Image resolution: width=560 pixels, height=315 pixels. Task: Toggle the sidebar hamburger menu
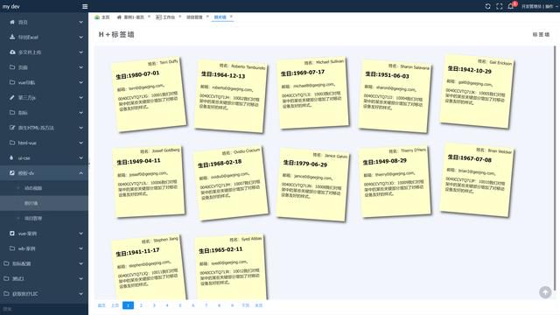pos(85,6)
